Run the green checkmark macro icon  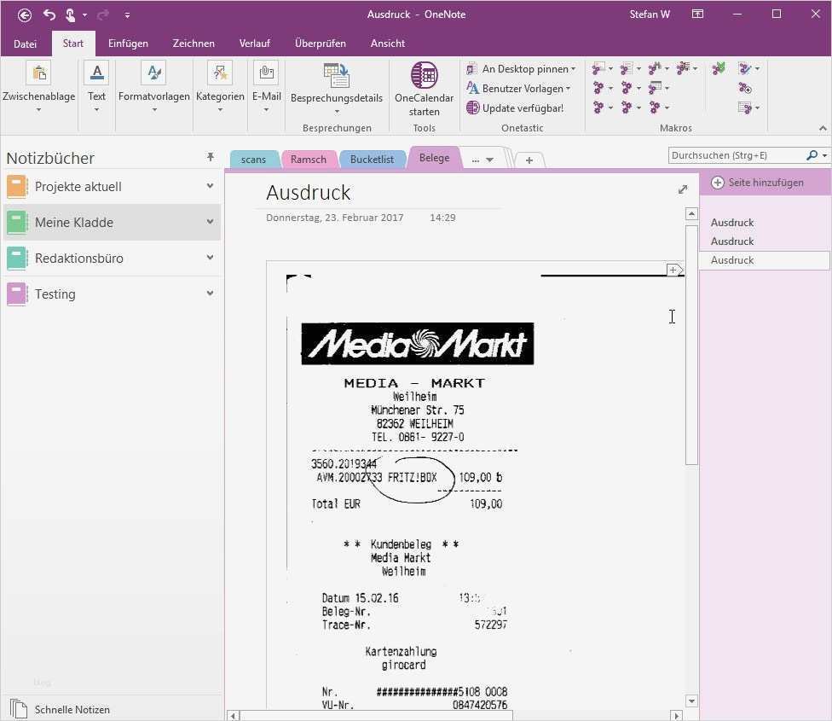[719, 68]
